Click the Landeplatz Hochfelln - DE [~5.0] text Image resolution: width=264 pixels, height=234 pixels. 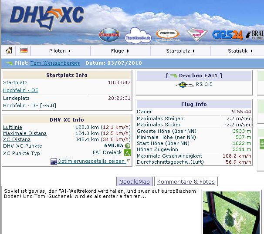pyautogui.click(x=30, y=105)
